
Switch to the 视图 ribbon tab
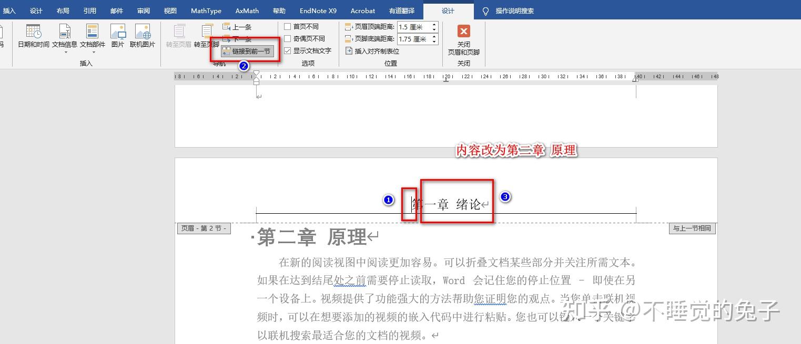170,11
